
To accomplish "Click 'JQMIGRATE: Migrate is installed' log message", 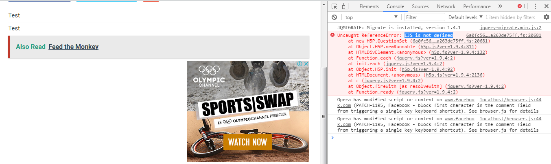I will (399, 28).
